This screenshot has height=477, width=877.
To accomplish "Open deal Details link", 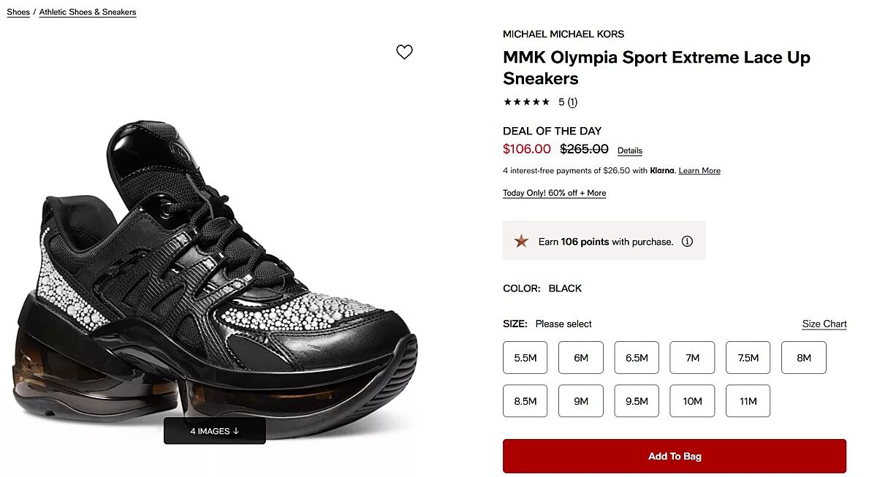I will [630, 151].
